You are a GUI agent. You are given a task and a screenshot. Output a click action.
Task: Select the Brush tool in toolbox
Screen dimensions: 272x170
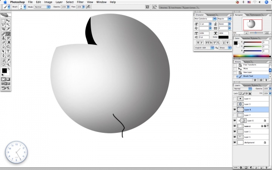pos(8,34)
